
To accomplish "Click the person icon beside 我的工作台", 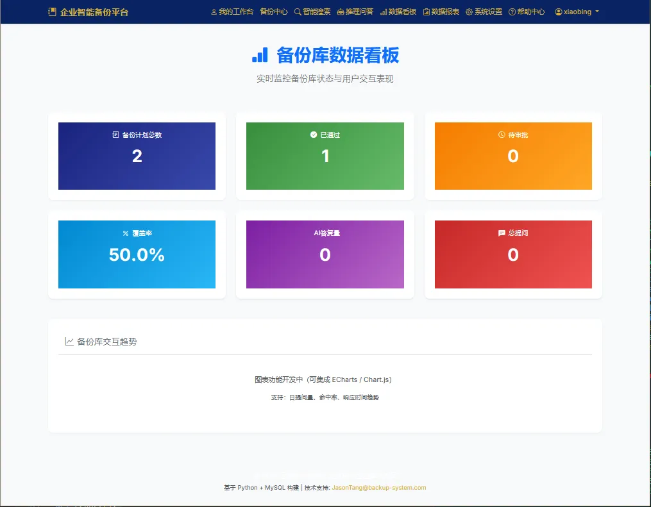I will pos(214,12).
